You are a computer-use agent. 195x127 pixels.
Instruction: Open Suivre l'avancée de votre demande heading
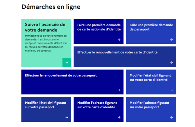click(45, 27)
